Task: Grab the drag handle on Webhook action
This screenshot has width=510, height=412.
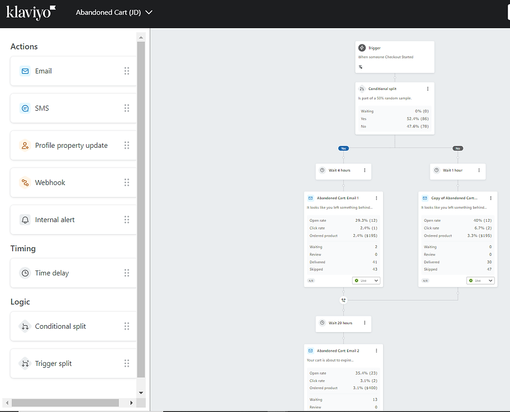Action: tap(127, 183)
